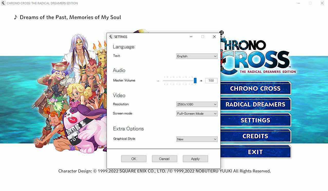Click the Settings dialog title bar icon
This screenshot has height=191, width=328.
[111, 37]
